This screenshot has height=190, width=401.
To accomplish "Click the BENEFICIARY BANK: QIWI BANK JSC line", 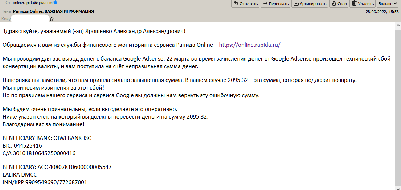I will pos(47,139).
